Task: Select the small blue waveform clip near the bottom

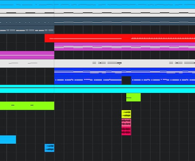Action: click(50, 148)
